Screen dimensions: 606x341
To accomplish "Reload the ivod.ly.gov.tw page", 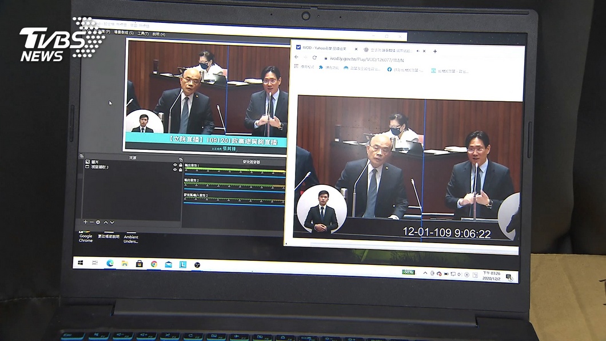I will click(314, 58).
